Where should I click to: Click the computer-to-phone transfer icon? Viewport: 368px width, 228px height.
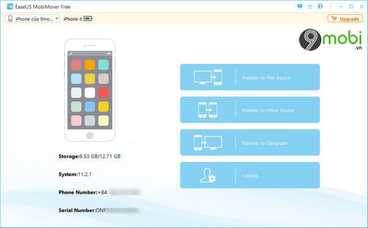[208, 77]
